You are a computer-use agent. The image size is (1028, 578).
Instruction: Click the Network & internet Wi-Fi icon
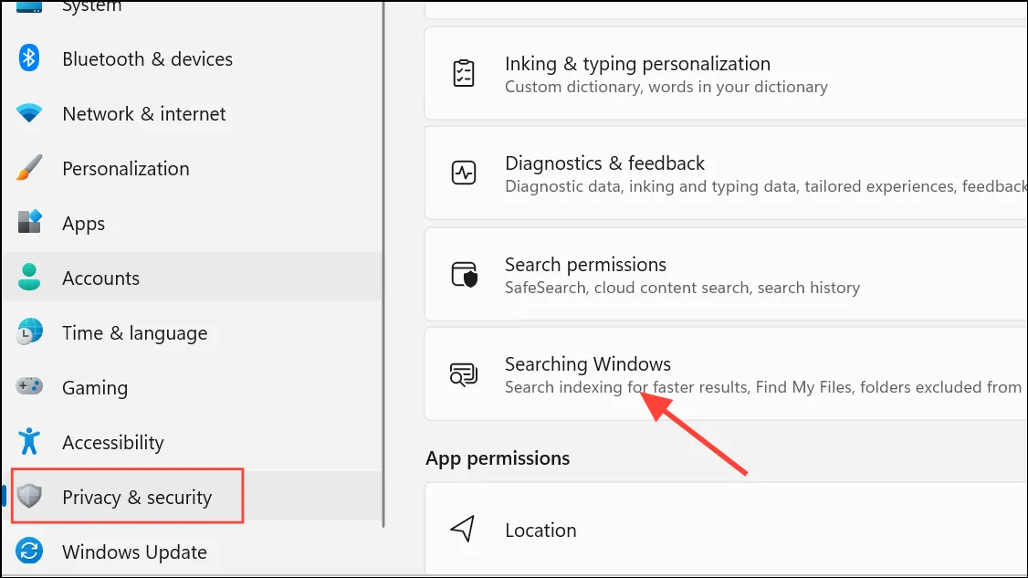tap(29, 113)
